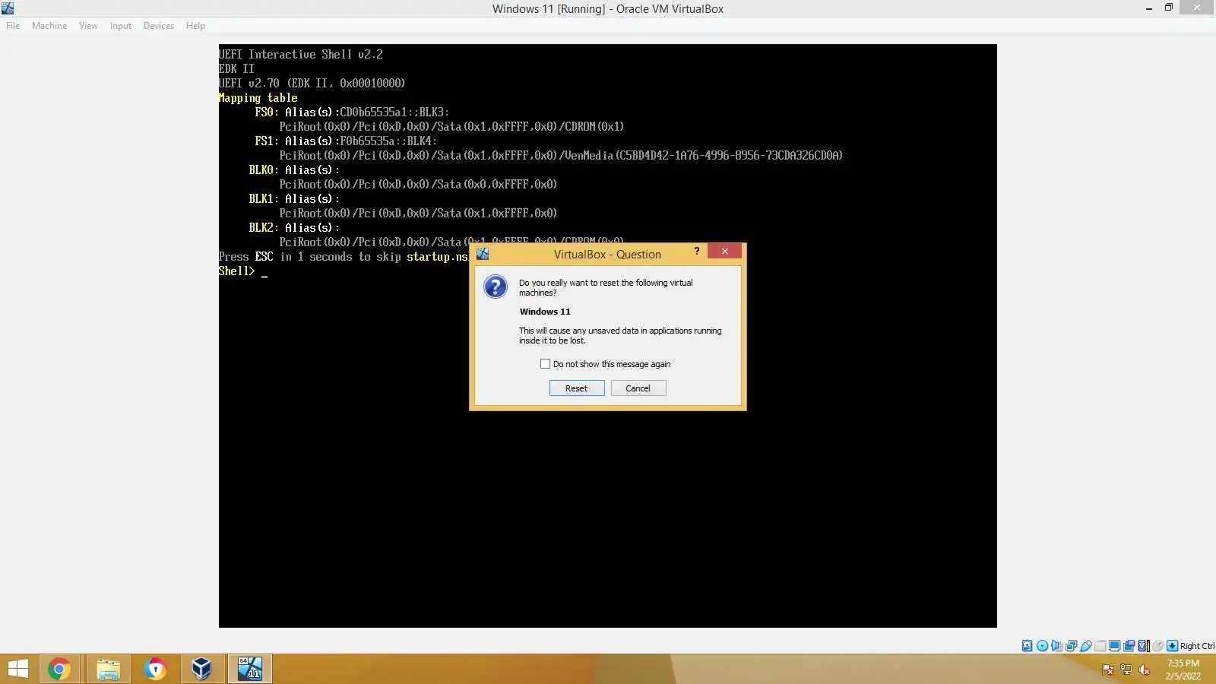Open the View menu
1216x684 pixels.
pyautogui.click(x=88, y=26)
